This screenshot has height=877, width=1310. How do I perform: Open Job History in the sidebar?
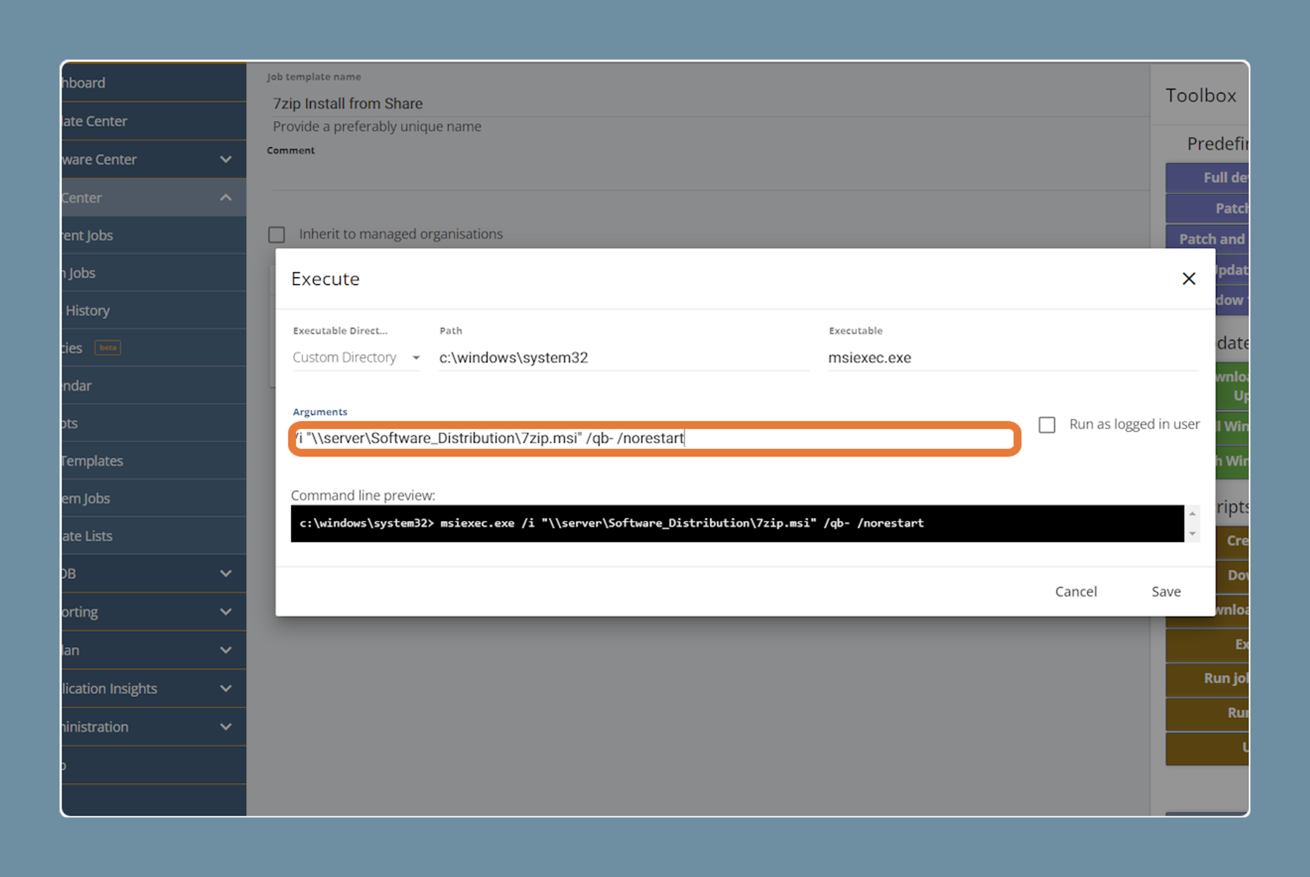154,310
